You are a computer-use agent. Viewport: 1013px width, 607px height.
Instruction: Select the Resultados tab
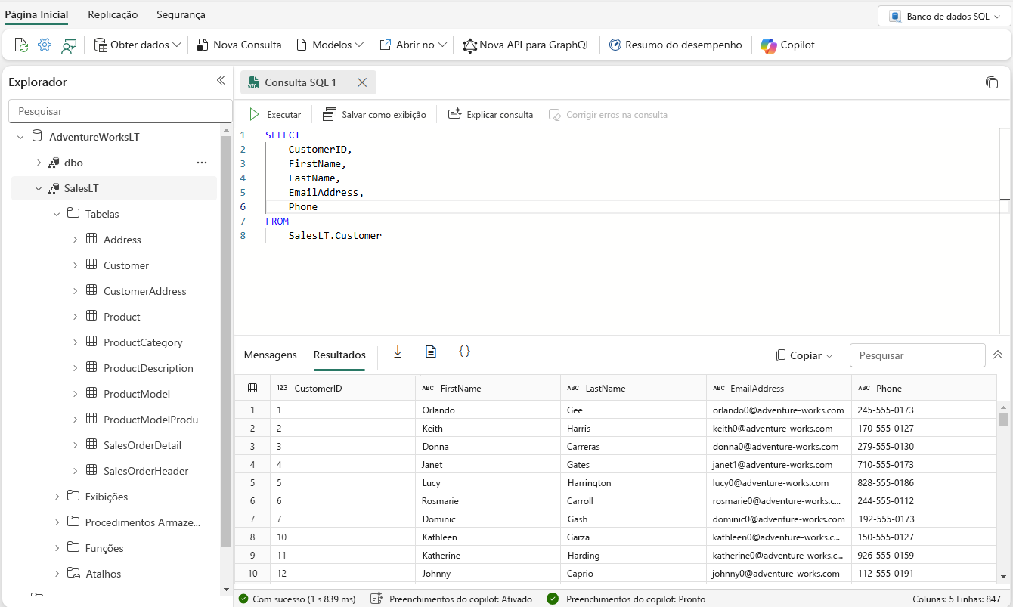339,355
